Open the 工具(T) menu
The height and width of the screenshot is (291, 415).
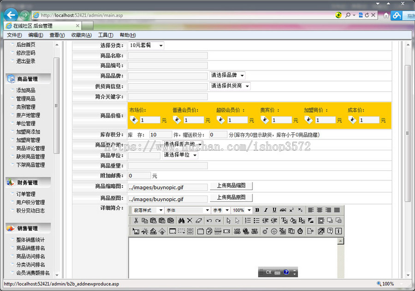[106, 35]
